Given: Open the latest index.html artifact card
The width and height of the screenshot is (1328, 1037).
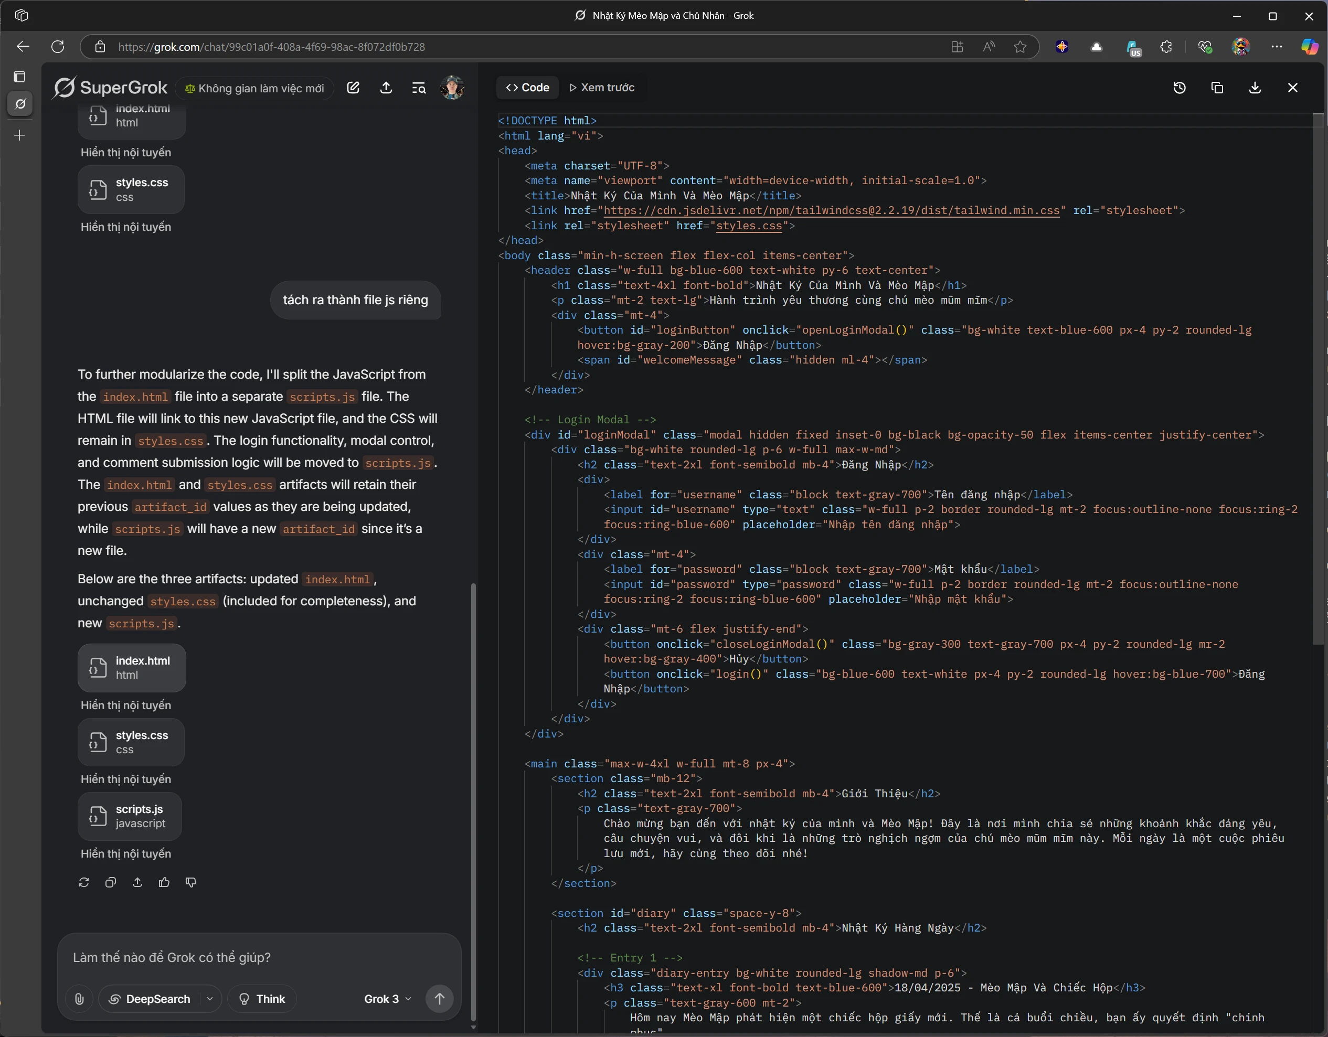Looking at the screenshot, I should point(131,667).
